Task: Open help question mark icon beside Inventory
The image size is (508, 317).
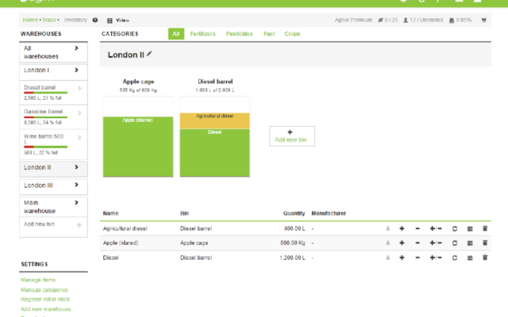Action: pyautogui.click(x=95, y=20)
